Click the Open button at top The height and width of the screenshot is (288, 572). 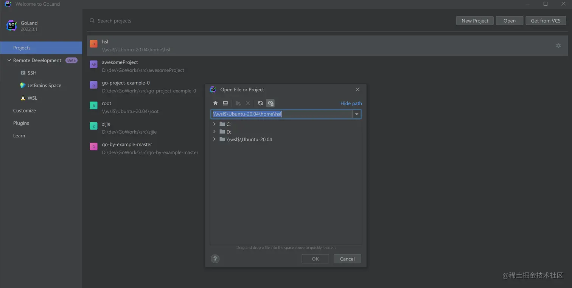(510, 21)
